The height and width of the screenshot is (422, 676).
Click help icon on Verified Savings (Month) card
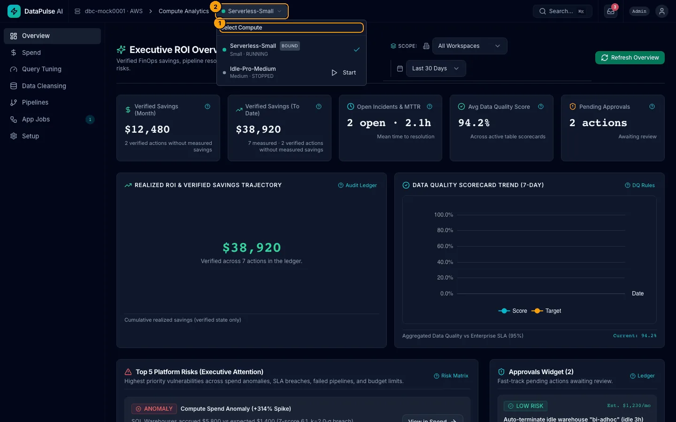coord(207,106)
